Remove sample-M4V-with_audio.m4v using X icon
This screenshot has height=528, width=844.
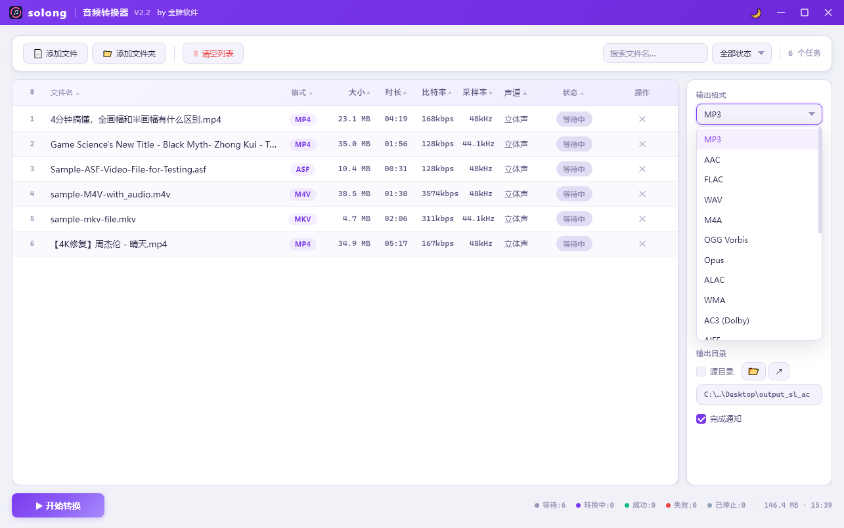(642, 194)
